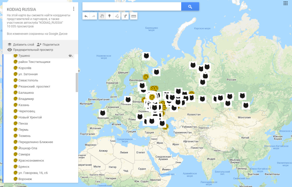Screen dimensions: 292x187
Task: Click the highlighted @ marker in white circle
Action: (x=152, y=97)
